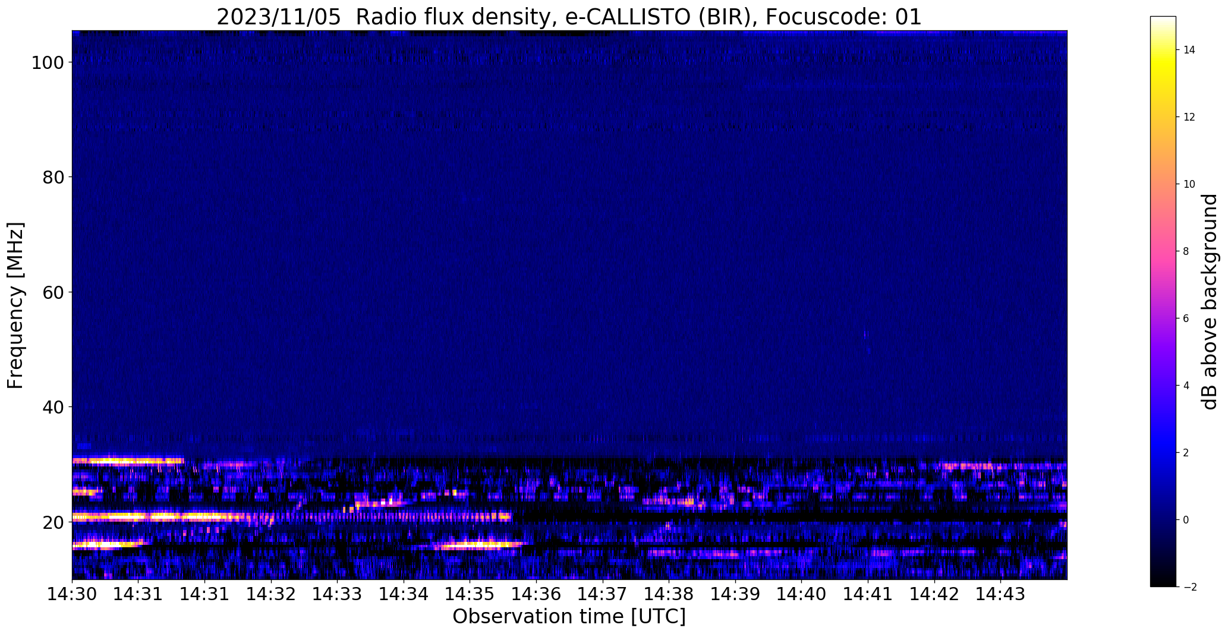Image resolution: width=1228 pixels, height=634 pixels.
Task: Click the 14:38 time tick label
Action: 669,594
